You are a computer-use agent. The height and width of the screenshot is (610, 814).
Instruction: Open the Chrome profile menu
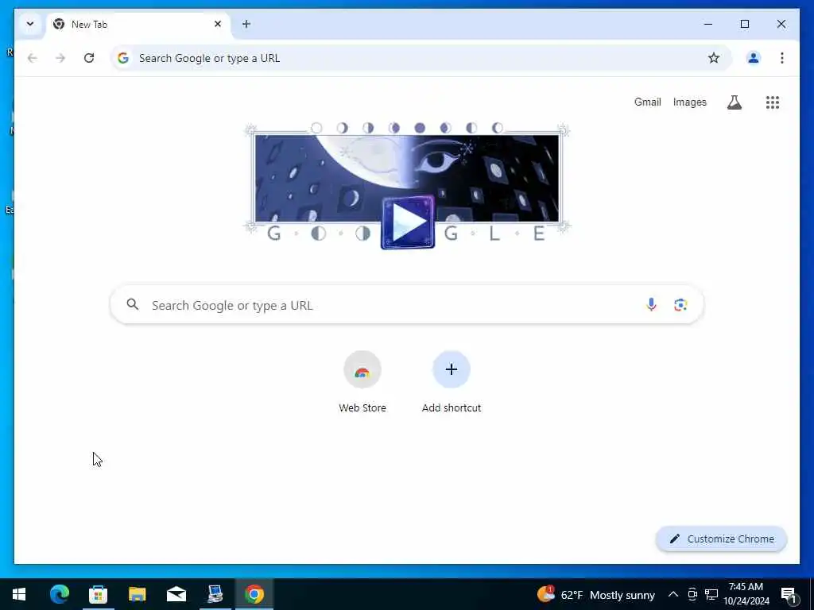754,58
